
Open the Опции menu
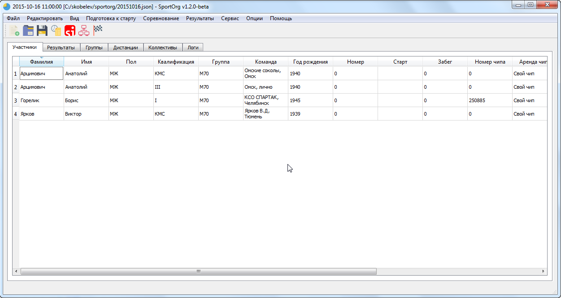point(254,18)
